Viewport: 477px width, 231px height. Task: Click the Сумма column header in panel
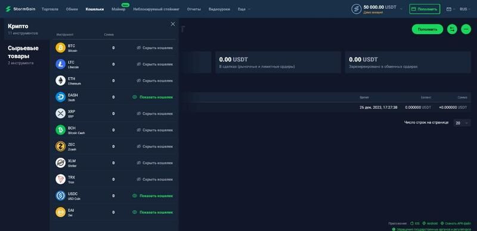pos(109,35)
